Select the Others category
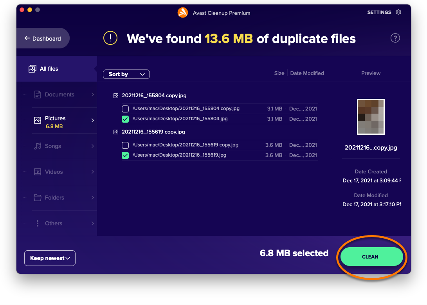 (x=64, y=223)
